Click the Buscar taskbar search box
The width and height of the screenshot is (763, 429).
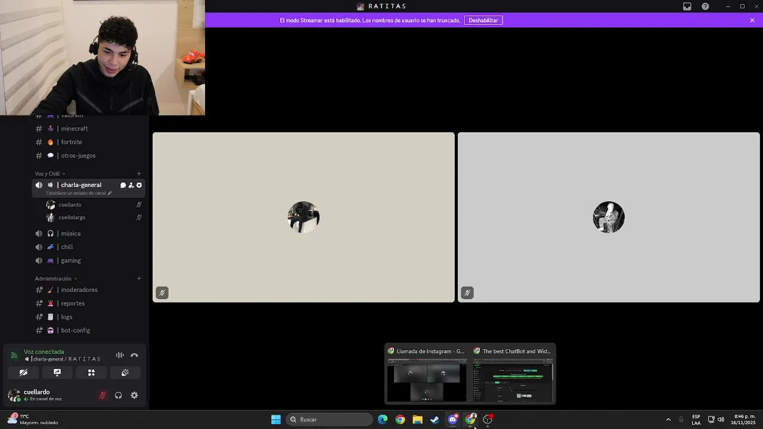[x=330, y=419]
